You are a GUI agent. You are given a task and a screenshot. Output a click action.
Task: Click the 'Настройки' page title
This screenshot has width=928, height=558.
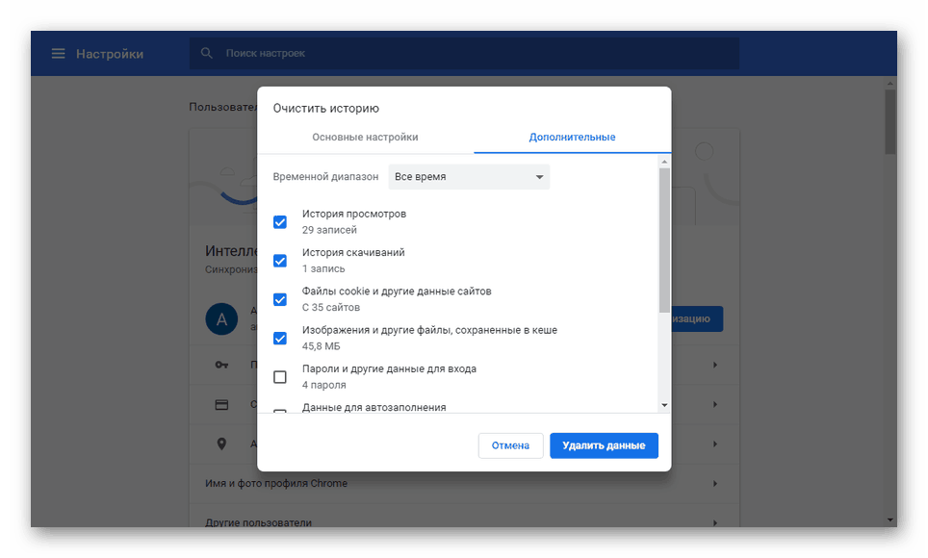pos(110,54)
